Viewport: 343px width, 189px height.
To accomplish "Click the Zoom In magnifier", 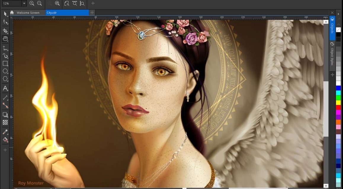I will pos(32,3).
